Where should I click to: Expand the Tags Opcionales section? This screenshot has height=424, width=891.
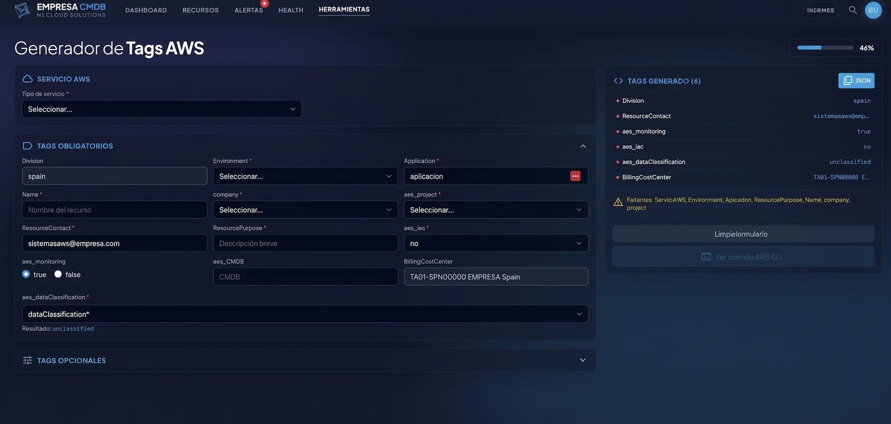click(583, 360)
